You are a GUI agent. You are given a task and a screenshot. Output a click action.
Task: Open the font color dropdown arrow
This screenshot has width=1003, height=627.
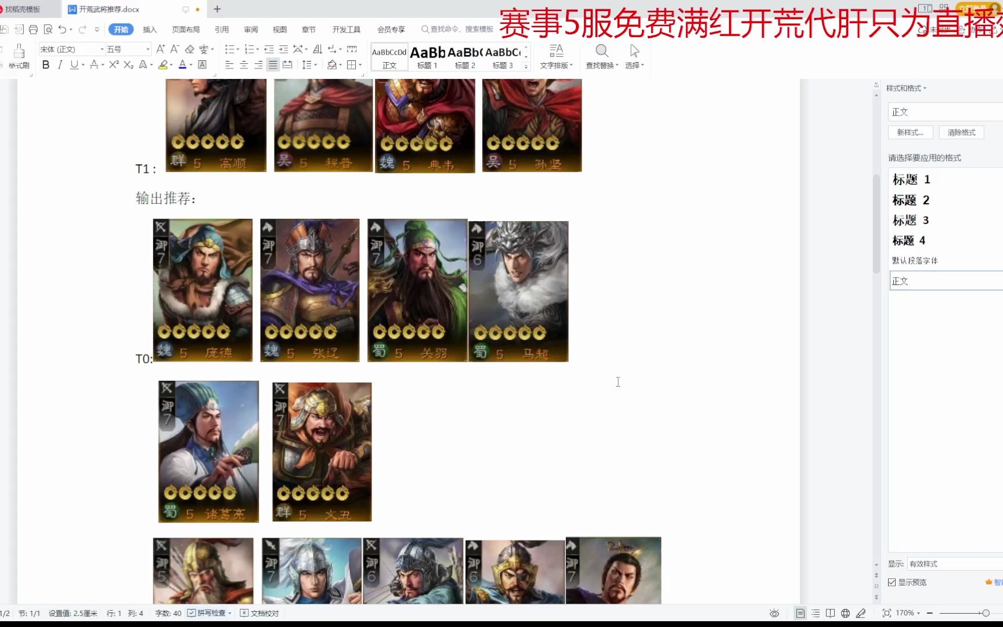click(x=191, y=65)
